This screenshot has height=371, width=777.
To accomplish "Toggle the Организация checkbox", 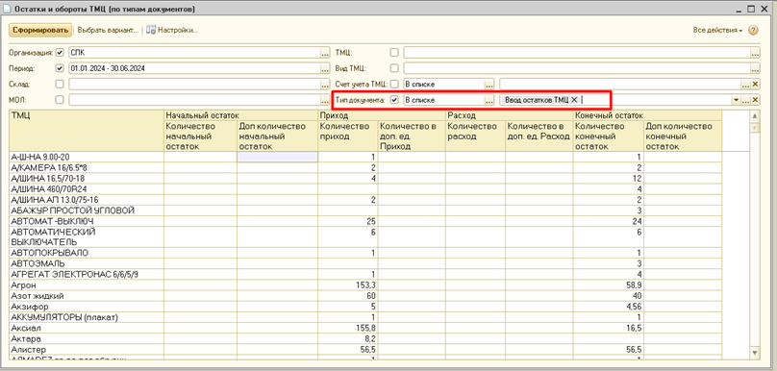I will [x=60, y=53].
